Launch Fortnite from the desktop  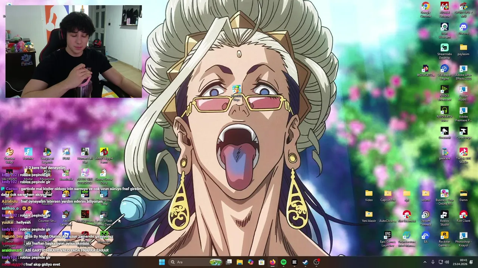pos(28,154)
